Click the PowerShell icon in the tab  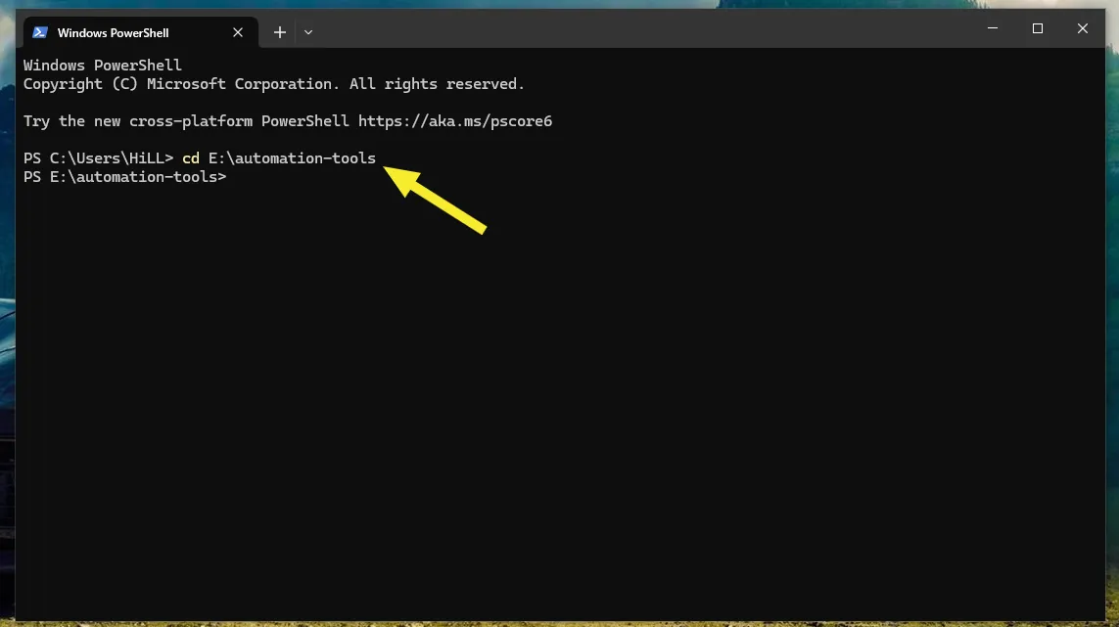[40, 32]
